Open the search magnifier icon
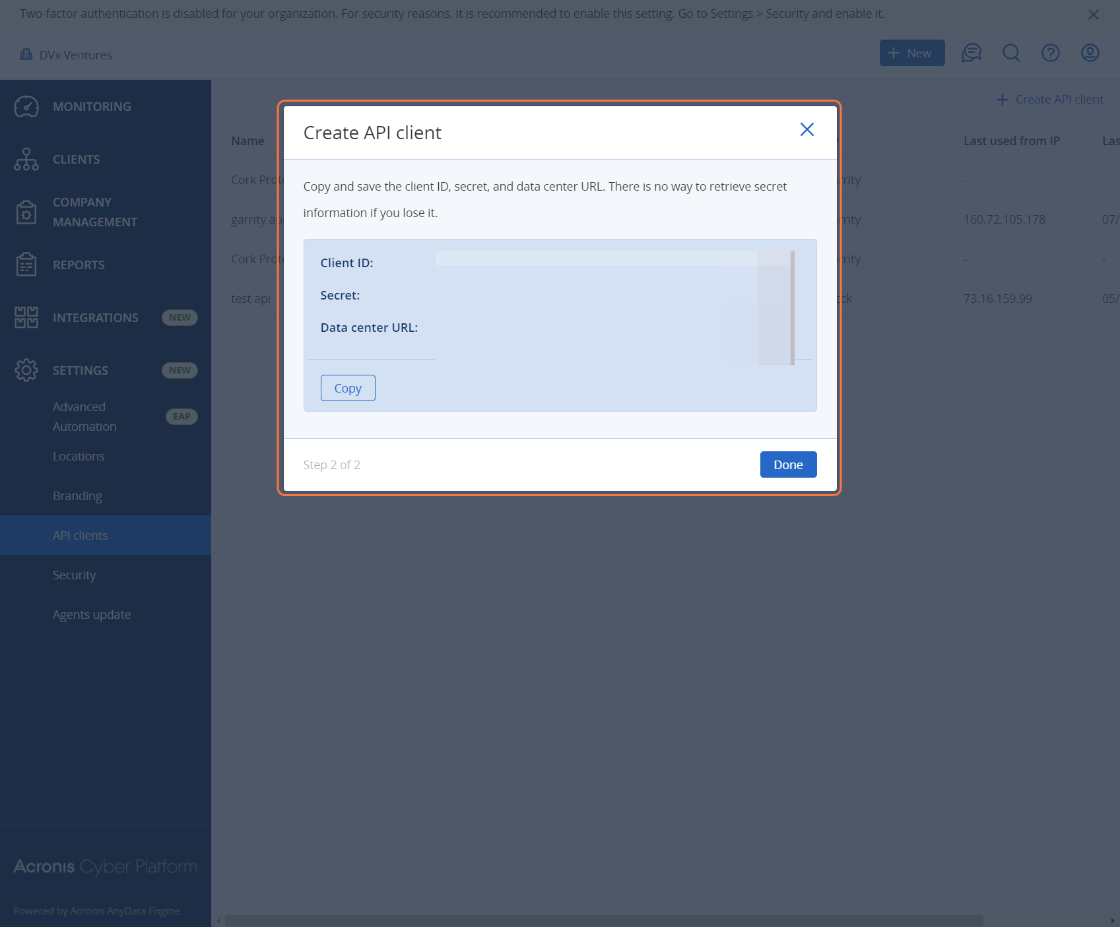Viewport: 1120px width, 927px height. click(x=1011, y=53)
